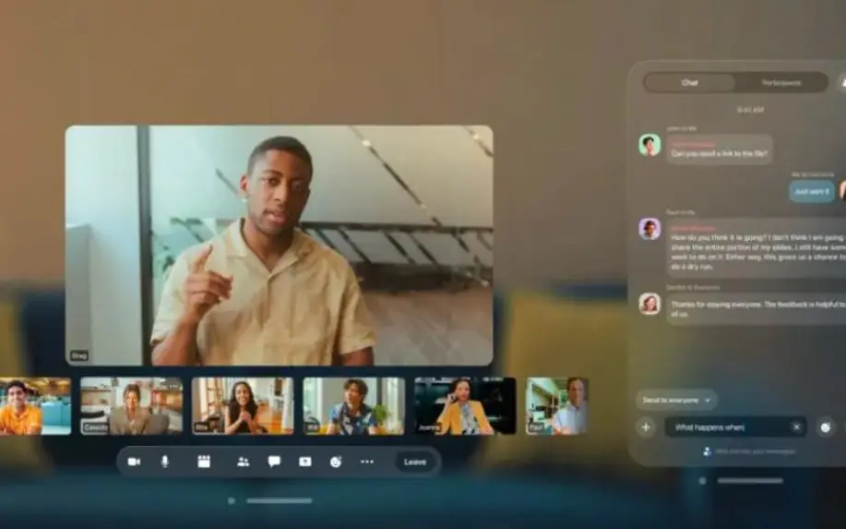Open the chat bubble icon in toolbar

(274, 462)
